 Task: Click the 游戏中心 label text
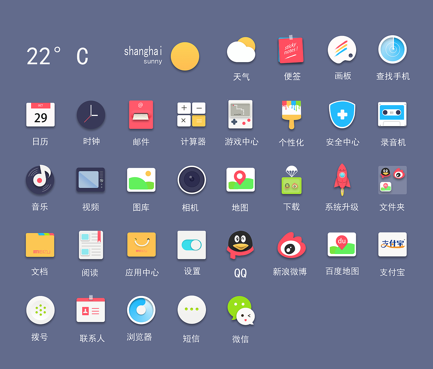pyautogui.click(x=242, y=142)
